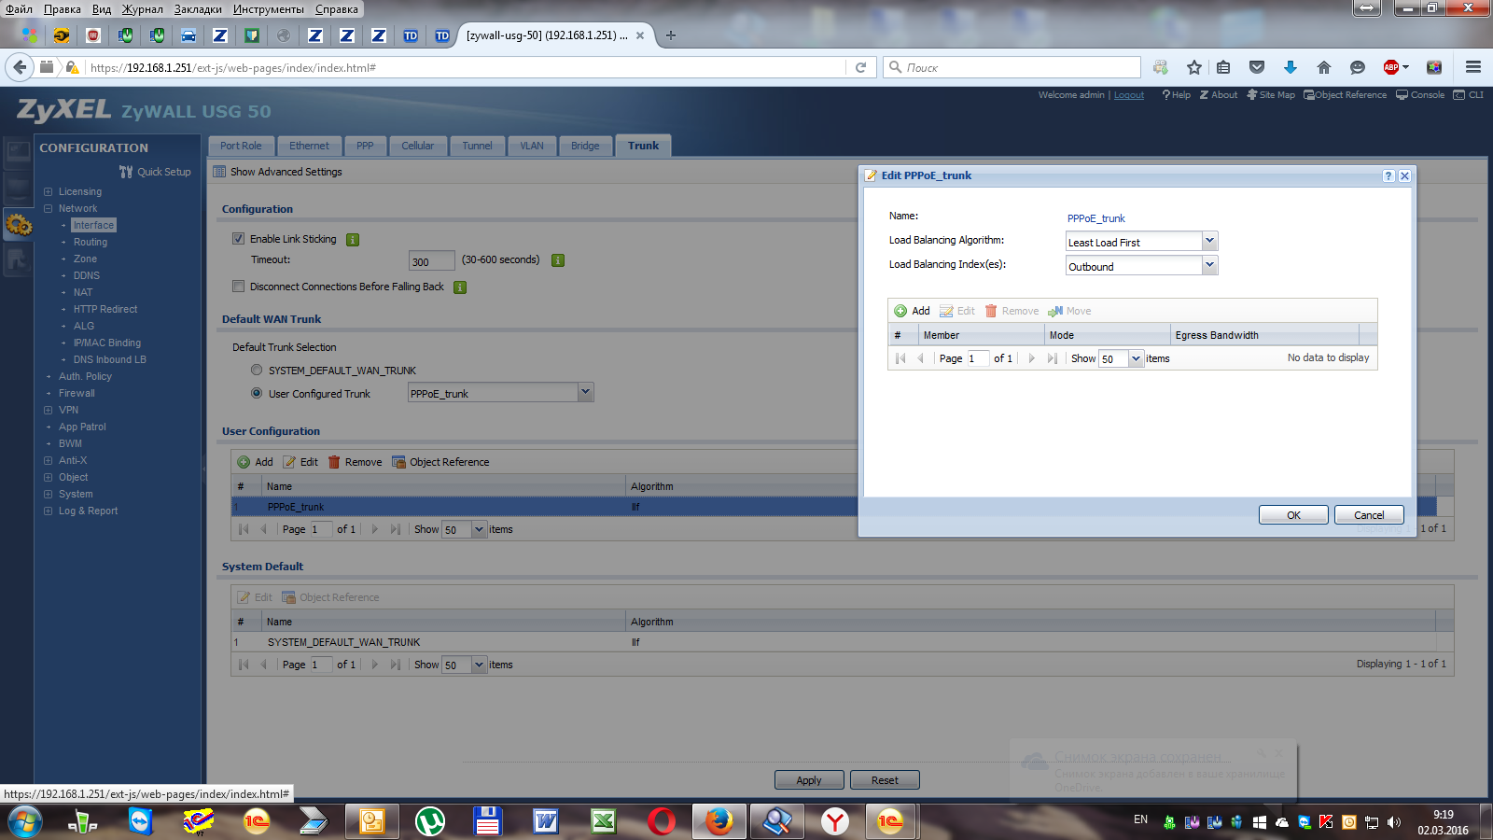This screenshot has width=1493, height=840.
Task: Check Disconnect Connections Before Falling Back
Action: (238, 287)
